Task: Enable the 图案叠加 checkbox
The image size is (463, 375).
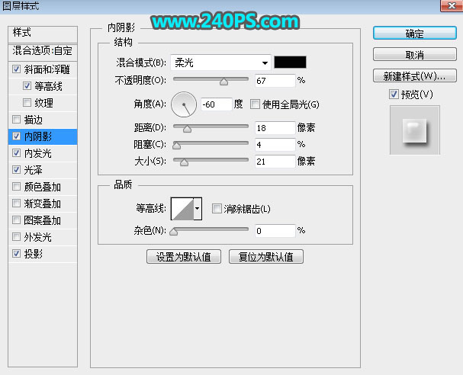Action: point(16,220)
